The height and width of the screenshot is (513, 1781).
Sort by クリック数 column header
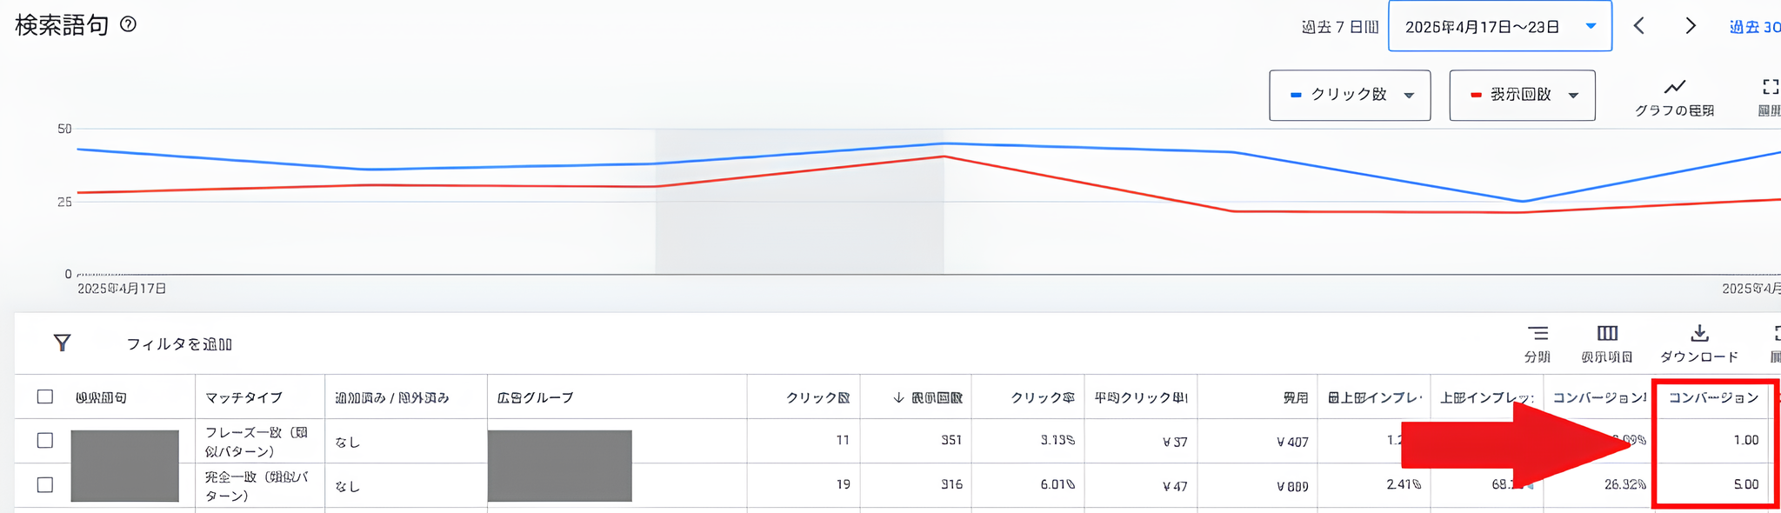coord(817,397)
